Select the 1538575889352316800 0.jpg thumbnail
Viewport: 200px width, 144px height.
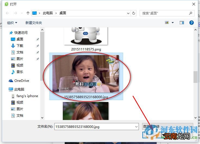click(x=86, y=74)
